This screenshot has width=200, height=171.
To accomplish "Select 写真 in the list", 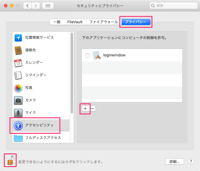I will click(x=41, y=88).
